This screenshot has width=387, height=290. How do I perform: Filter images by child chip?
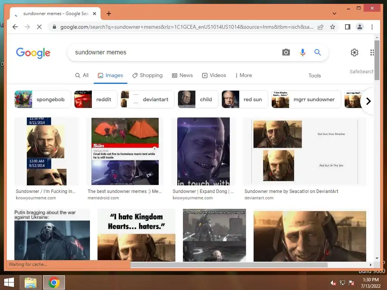pos(198,99)
